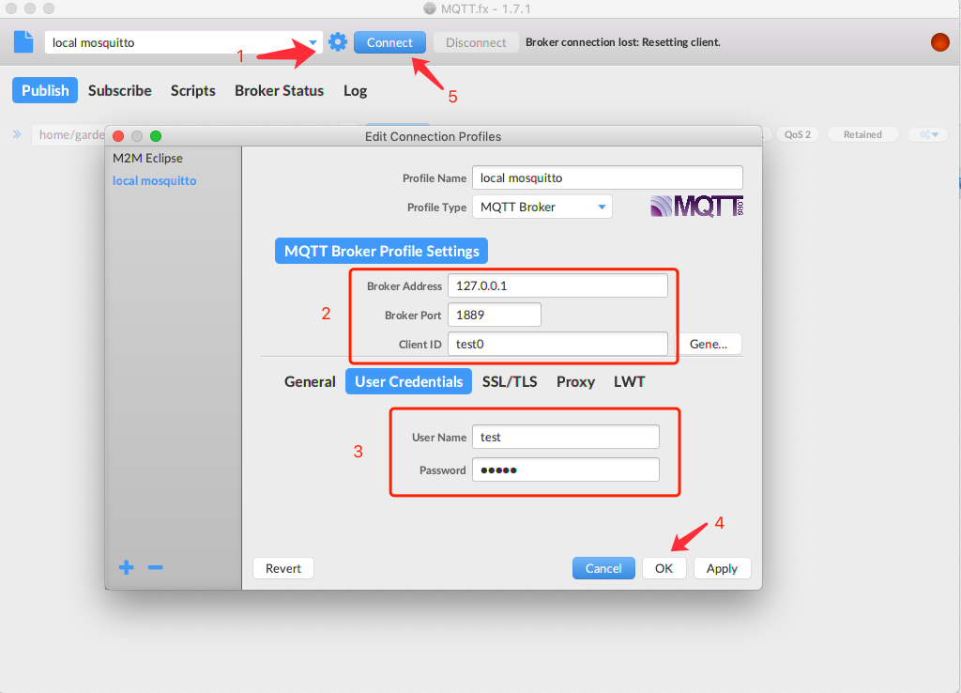Click the MQTT logo in the dialog
Viewport: 961px width, 693px height.
tap(695, 206)
